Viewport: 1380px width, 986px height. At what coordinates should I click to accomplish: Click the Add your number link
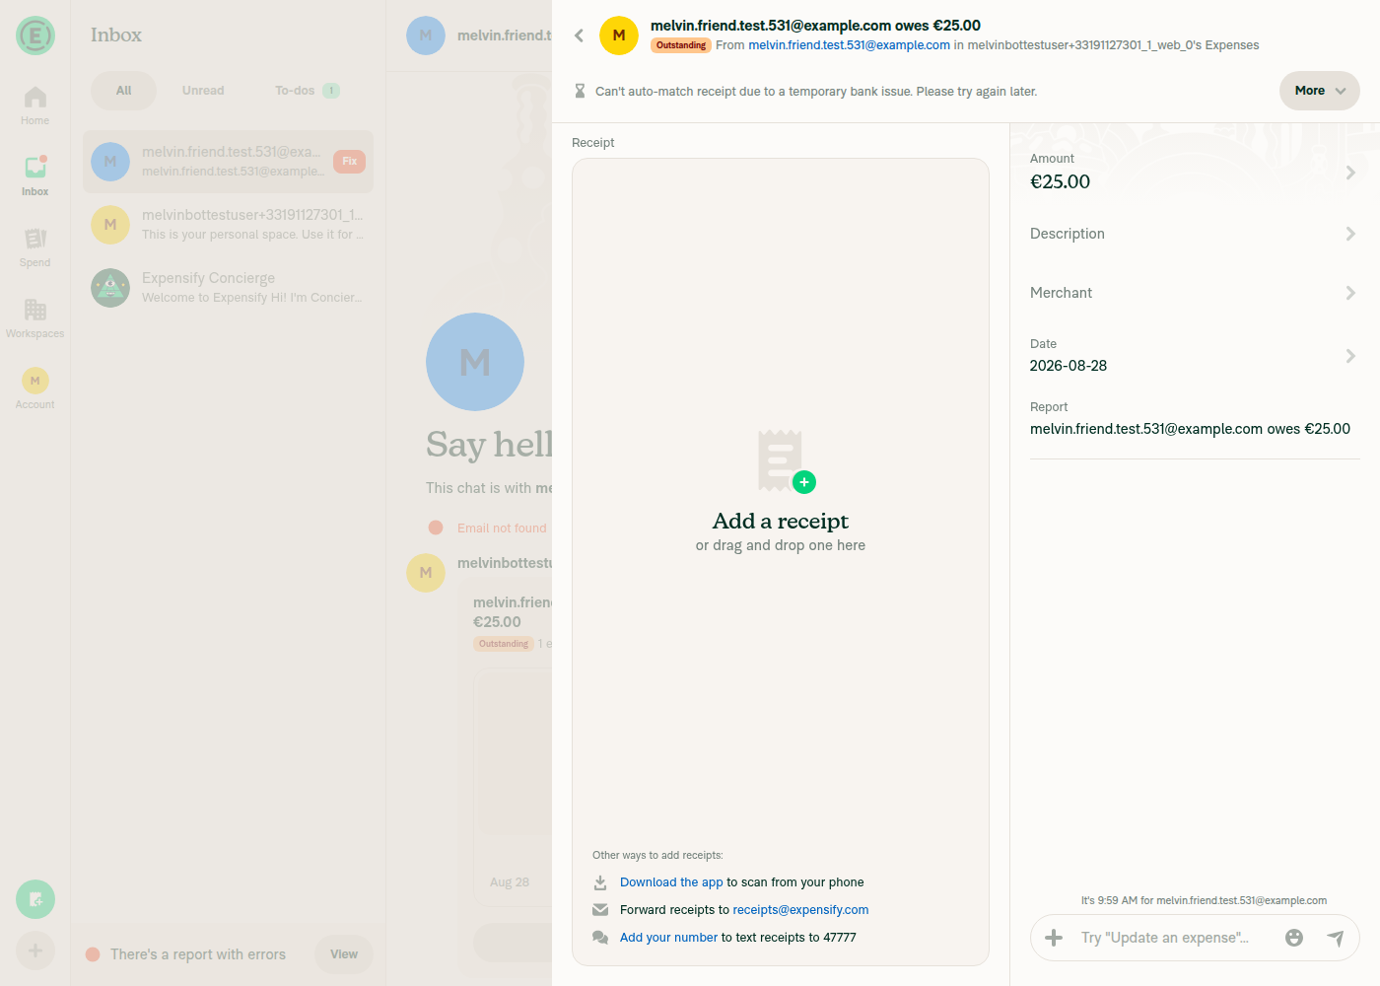pos(668,938)
